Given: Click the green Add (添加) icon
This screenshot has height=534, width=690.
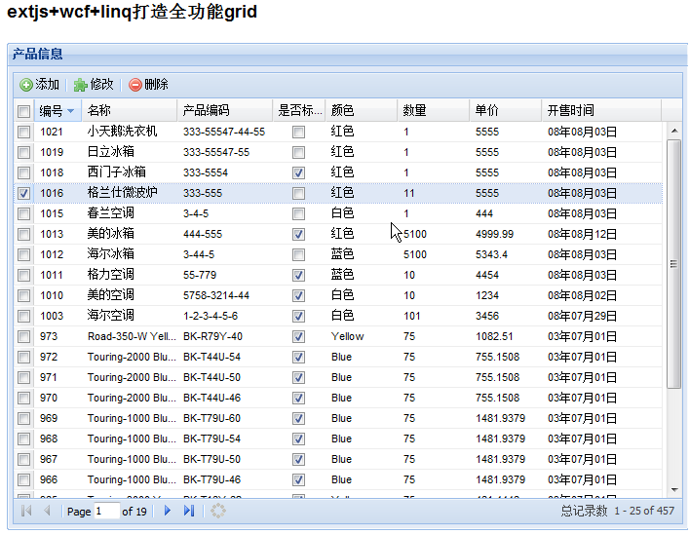Looking at the screenshot, I should click(26, 85).
